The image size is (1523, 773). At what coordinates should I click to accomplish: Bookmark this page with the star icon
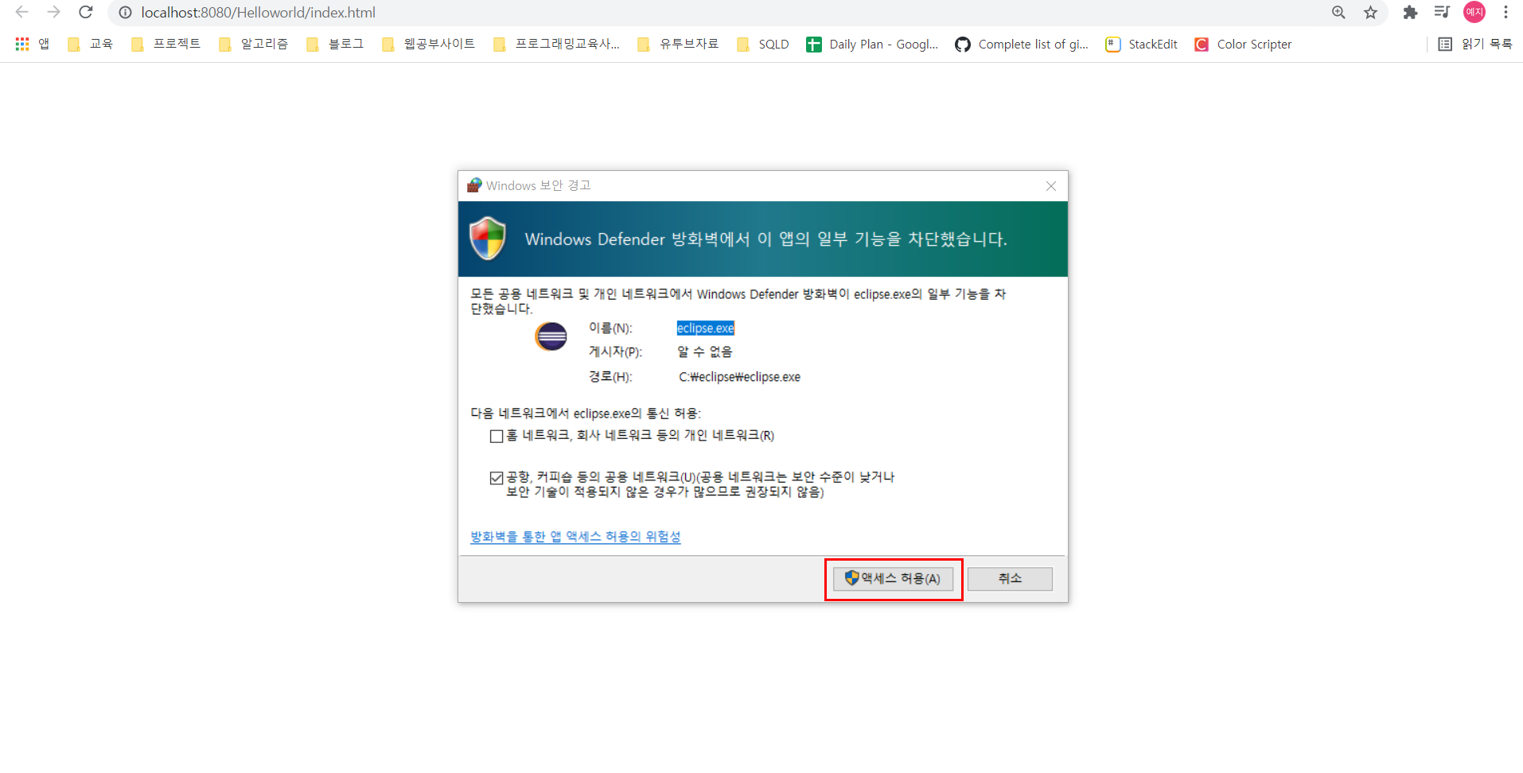[x=1370, y=13]
